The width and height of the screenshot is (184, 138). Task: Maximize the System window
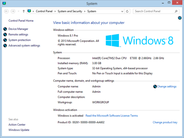click(x=169, y=3)
